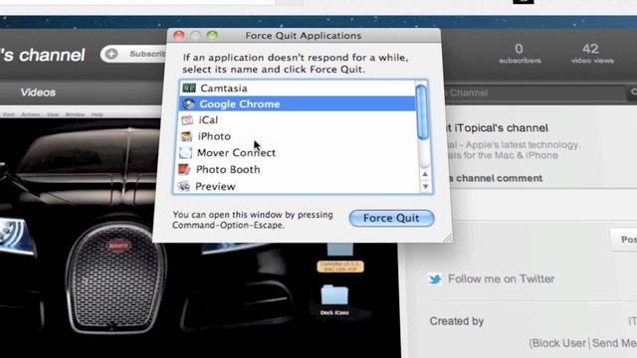The image size is (637, 358).
Task: Click the iPhoto icon in list
Action: tap(186, 136)
